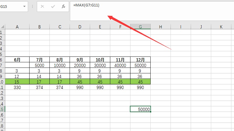The image size is (234, 131).
Task: Click empty cell H6 next to 12月
Action: [161, 60]
